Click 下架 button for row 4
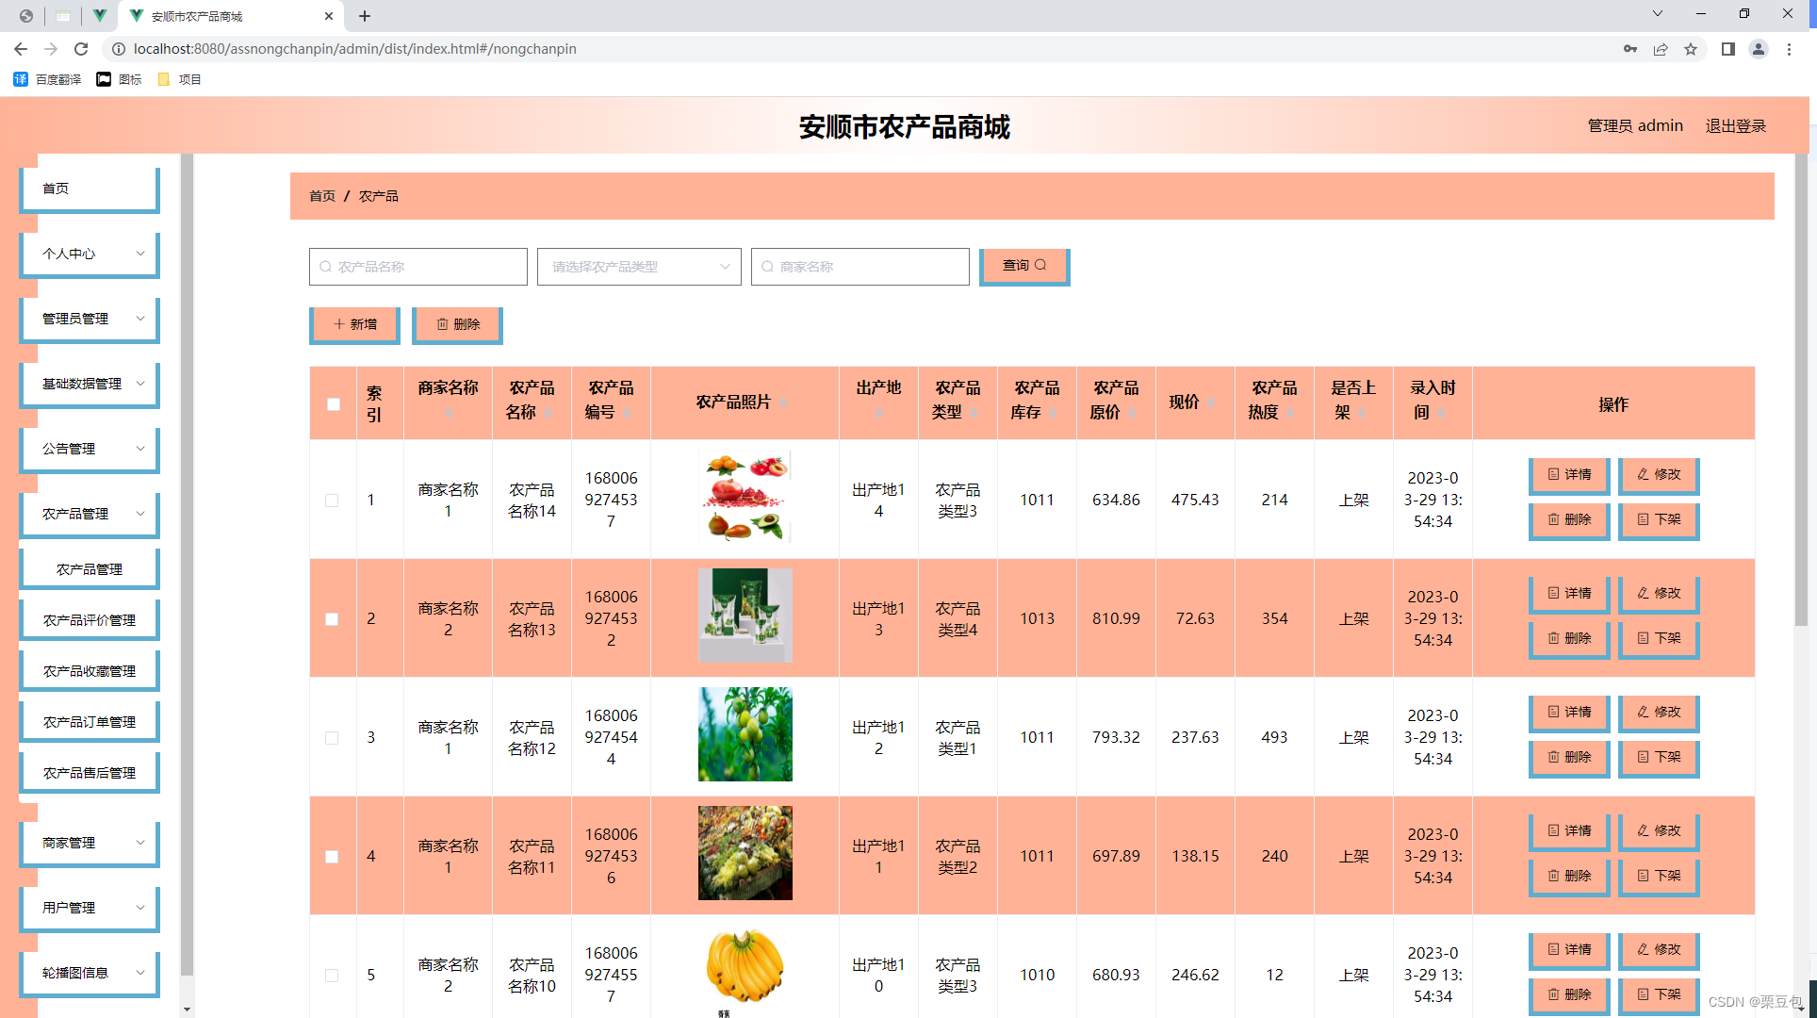The height and width of the screenshot is (1018, 1817). pos(1658,876)
